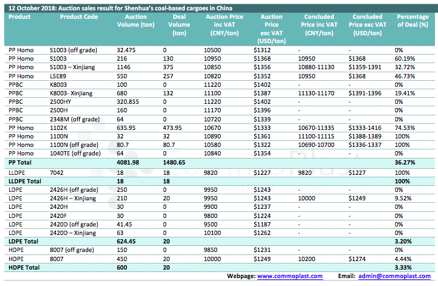Click the 7042 LLDPE product code cell
The height and width of the screenshot is (286, 438).
click(x=57, y=172)
